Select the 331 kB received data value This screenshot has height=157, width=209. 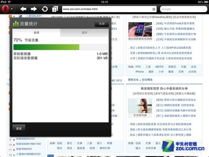(102, 58)
